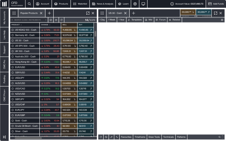Toggle the circle beside USD/JPY
The image size is (226, 141).
click(x=13, y=78)
